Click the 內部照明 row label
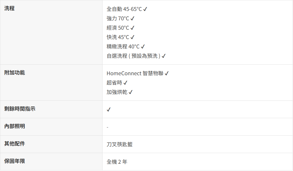 15,126
